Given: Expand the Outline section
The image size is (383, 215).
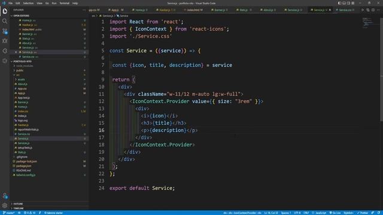Looking at the screenshot, I should pos(49,204).
